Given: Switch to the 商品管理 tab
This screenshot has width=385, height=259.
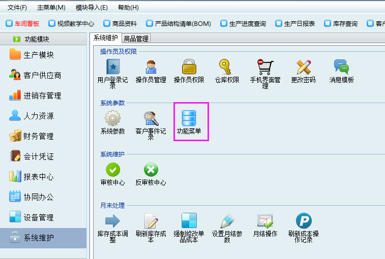Looking at the screenshot, I should tap(136, 39).
